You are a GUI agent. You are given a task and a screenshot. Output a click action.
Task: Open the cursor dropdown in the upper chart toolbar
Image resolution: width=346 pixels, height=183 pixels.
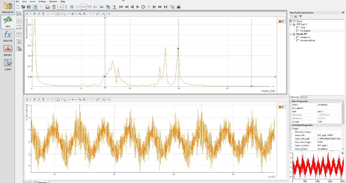(30, 14)
